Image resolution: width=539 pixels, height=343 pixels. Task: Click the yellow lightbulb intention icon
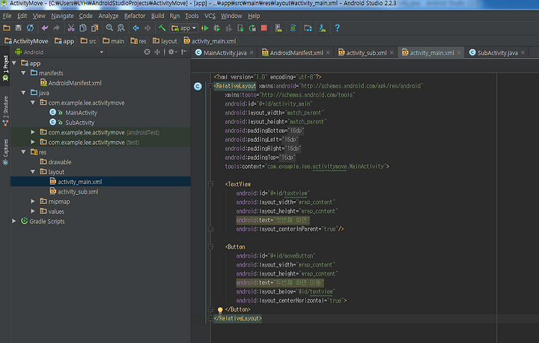(x=220, y=310)
